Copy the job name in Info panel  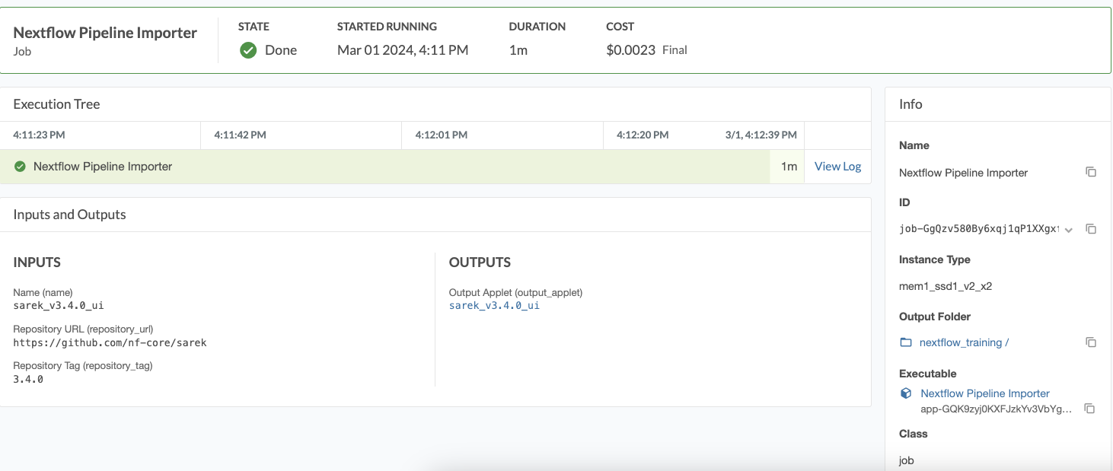pos(1091,172)
